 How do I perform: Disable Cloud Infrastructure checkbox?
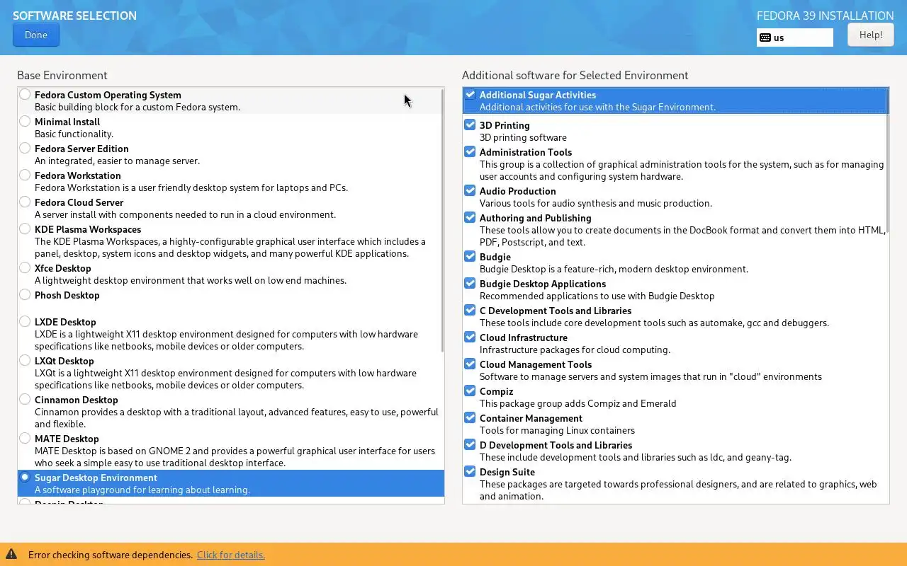coord(470,337)
